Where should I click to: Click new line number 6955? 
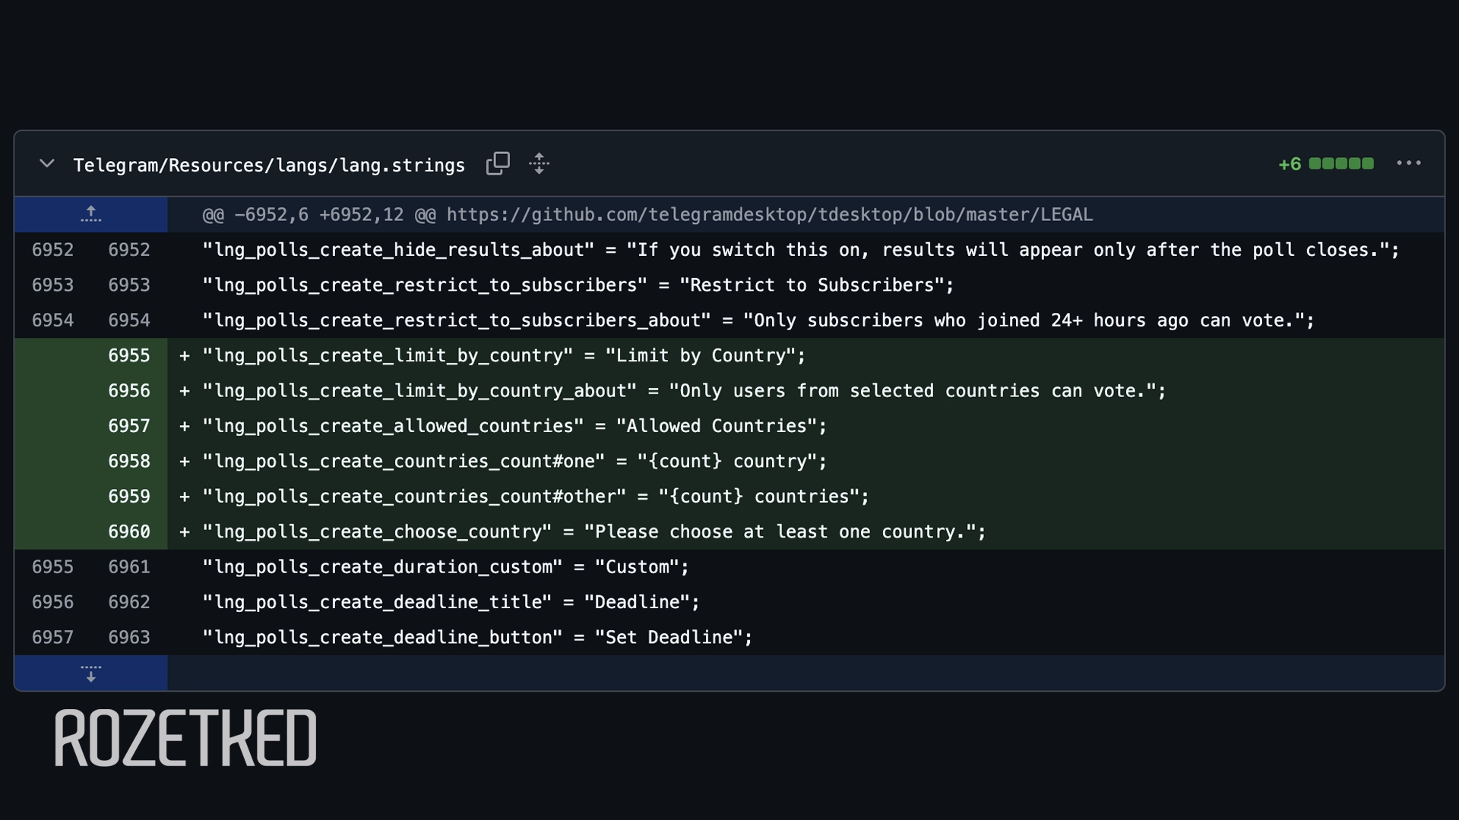click(x=129, y=356)
